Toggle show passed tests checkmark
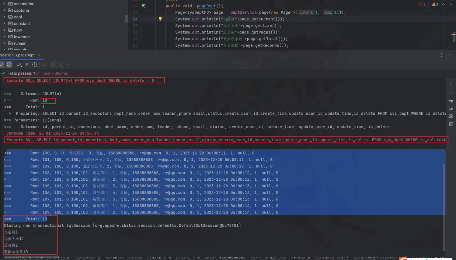The height and width of the screenshot is (260, 456). point(2,65)
